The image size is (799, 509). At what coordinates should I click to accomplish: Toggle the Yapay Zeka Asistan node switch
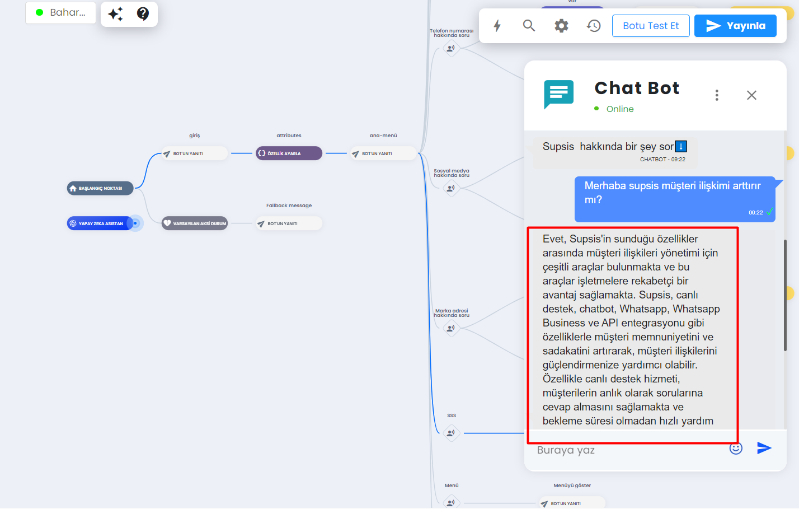(135, 223)
